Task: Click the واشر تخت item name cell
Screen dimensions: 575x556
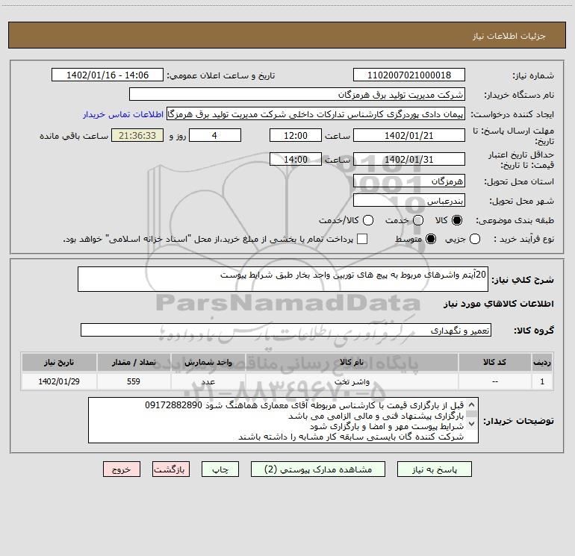Action: [x=351, y=381]
